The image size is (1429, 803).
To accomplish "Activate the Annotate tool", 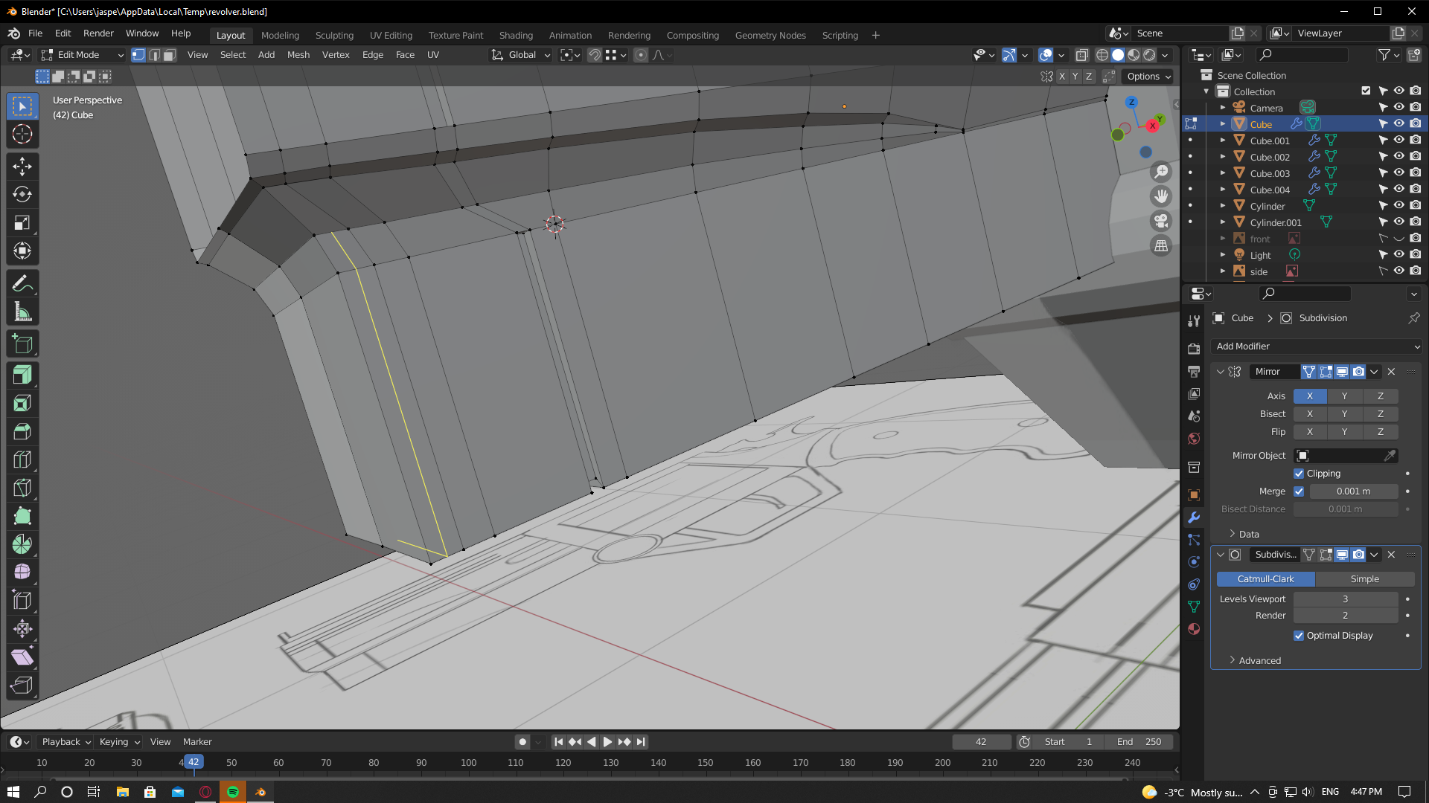I will click(x=22, y=283).
